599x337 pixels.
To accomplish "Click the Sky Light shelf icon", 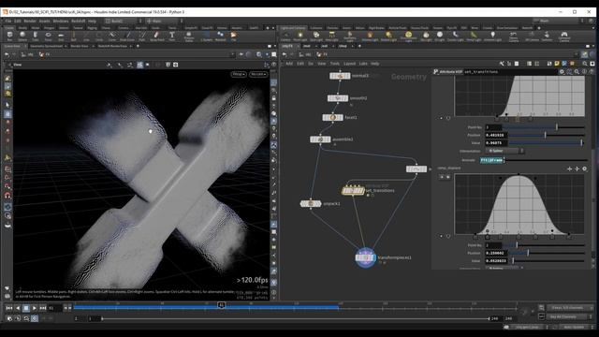I will (426, 37).
